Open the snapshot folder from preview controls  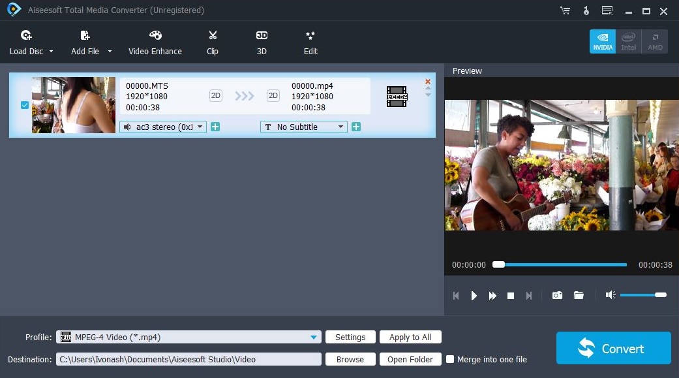point(579,295)
